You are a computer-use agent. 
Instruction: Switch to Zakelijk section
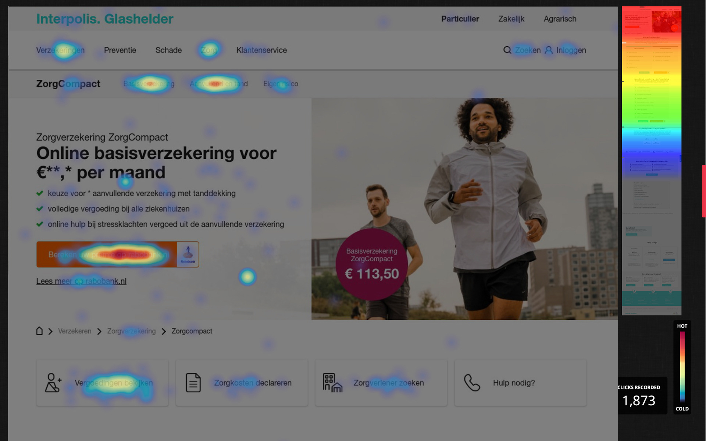[511, 19]
